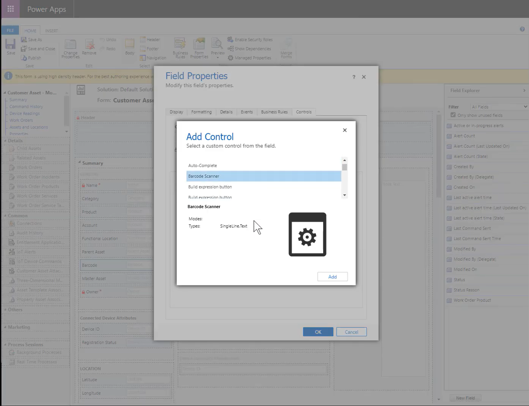Select Auto-Complete in the Add Control list

coord(202,165)
